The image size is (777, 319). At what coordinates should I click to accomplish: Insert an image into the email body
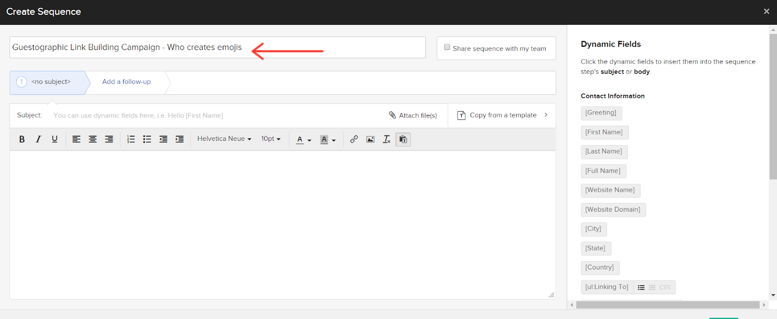click(370, 139)
